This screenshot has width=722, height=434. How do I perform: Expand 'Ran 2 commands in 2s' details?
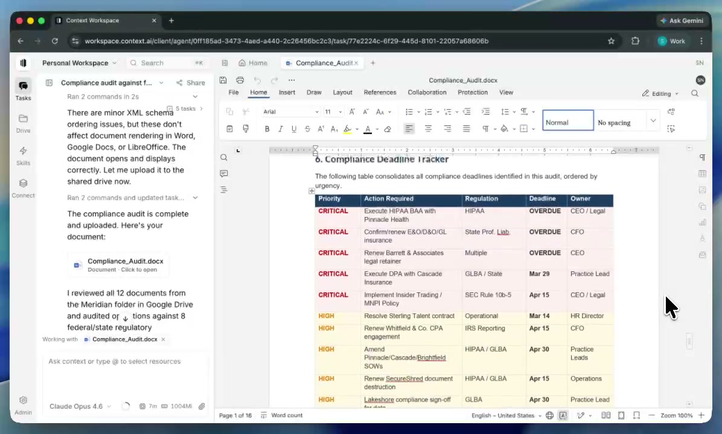tap(195, 96)
